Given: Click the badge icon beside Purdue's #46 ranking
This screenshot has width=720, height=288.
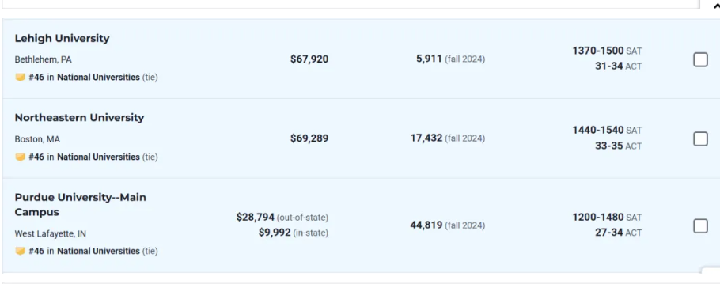Looking at the screenshot, I should click(x=21, y=252).
